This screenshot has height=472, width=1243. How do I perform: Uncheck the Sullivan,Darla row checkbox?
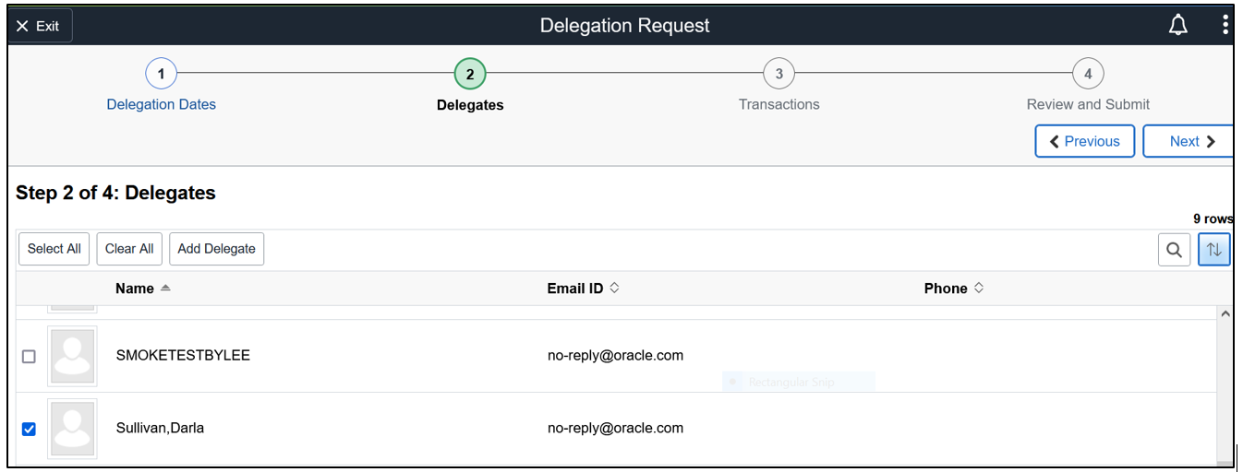(29, 429)
